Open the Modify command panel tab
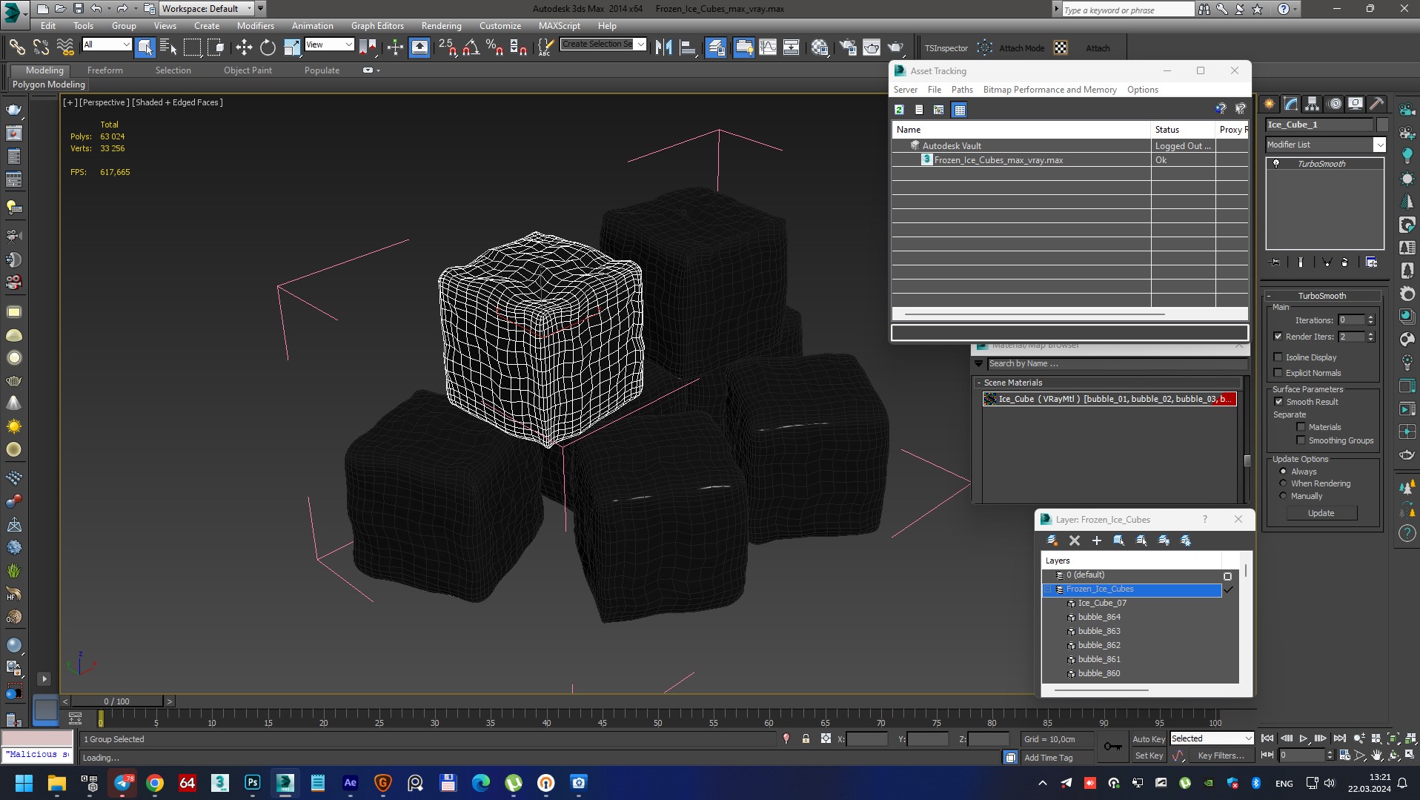The width and height of the screenshot is (1420, 800). 1291,104
